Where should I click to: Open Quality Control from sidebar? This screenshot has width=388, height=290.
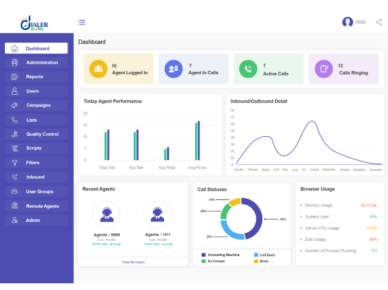36,134
